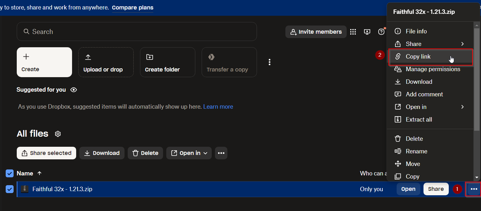Follow the Compare plans link
Image resolution: width=481 pixels, height=211 pixels.
pos(133,8)
